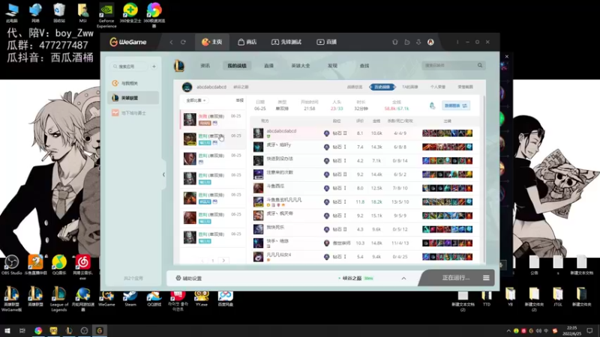
Task: Click rank badge in the 傲世宗师 row
Action: click(326, 243)
